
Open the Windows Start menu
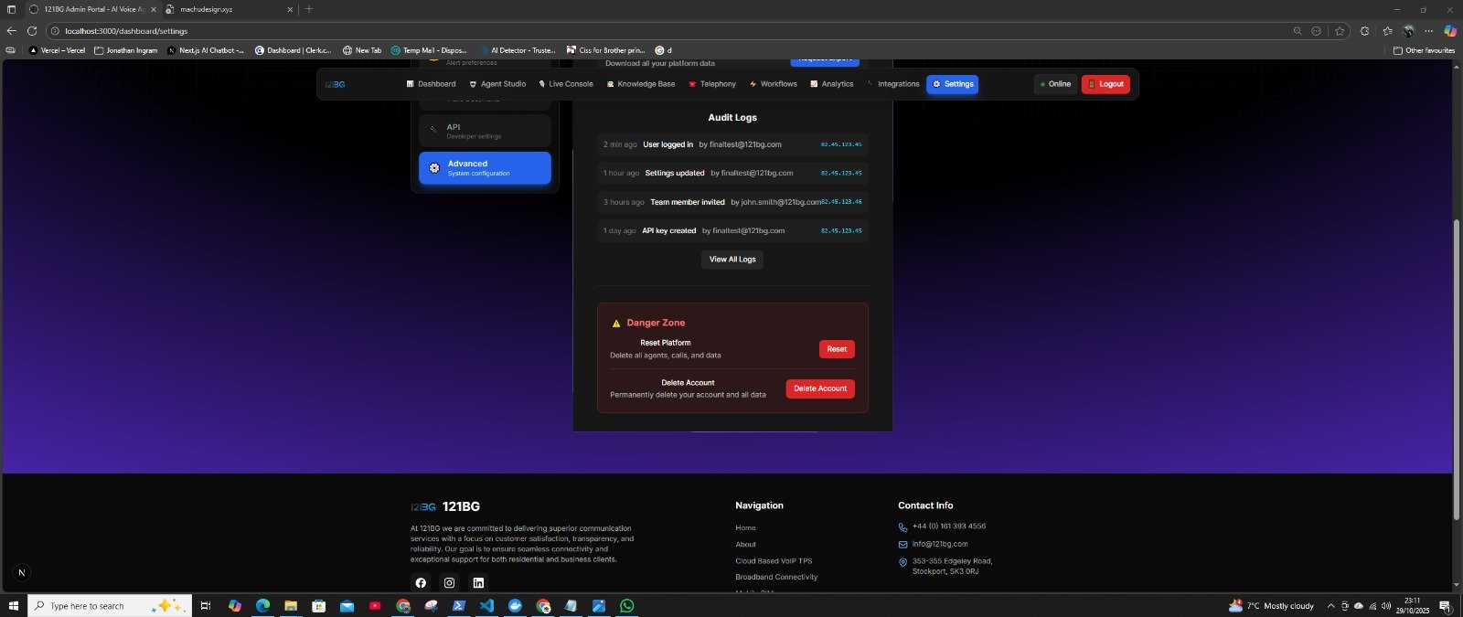13,605
